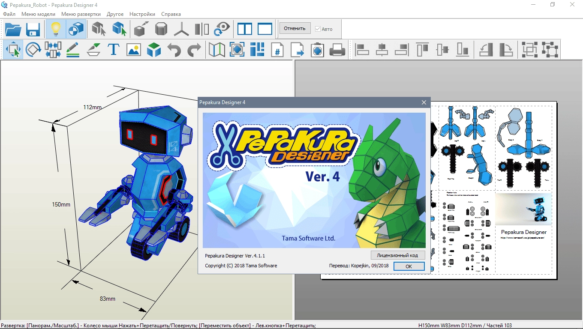Click the folded map unfold icon
Image resolution: width=583 pixels, height=329 pixels.
217,50
